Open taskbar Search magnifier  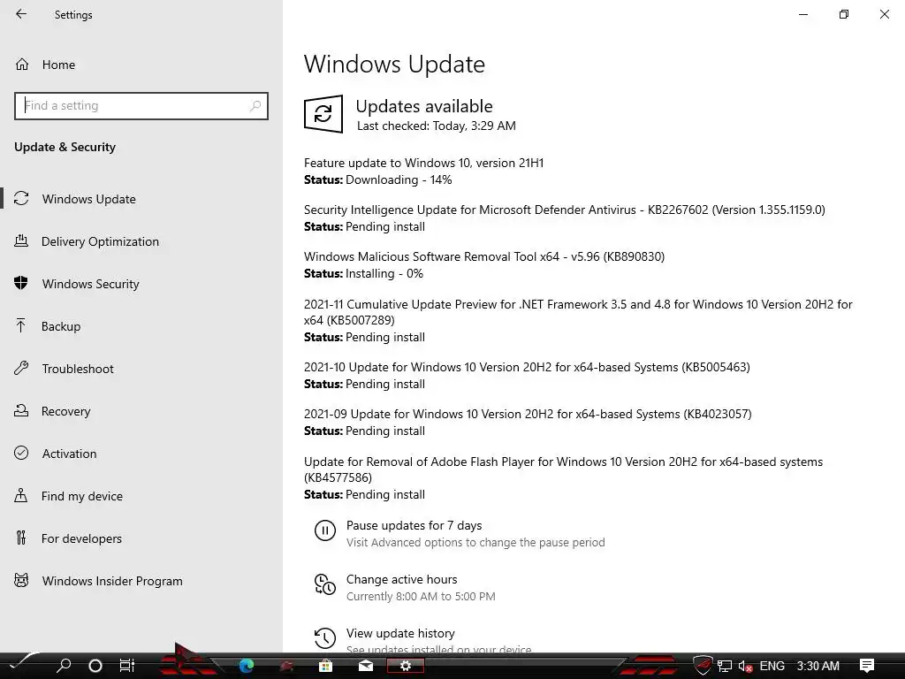(64, 666)
